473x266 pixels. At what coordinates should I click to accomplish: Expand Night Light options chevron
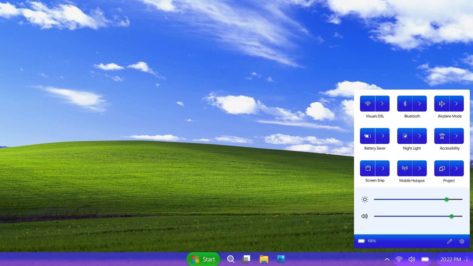coord(419,136)
